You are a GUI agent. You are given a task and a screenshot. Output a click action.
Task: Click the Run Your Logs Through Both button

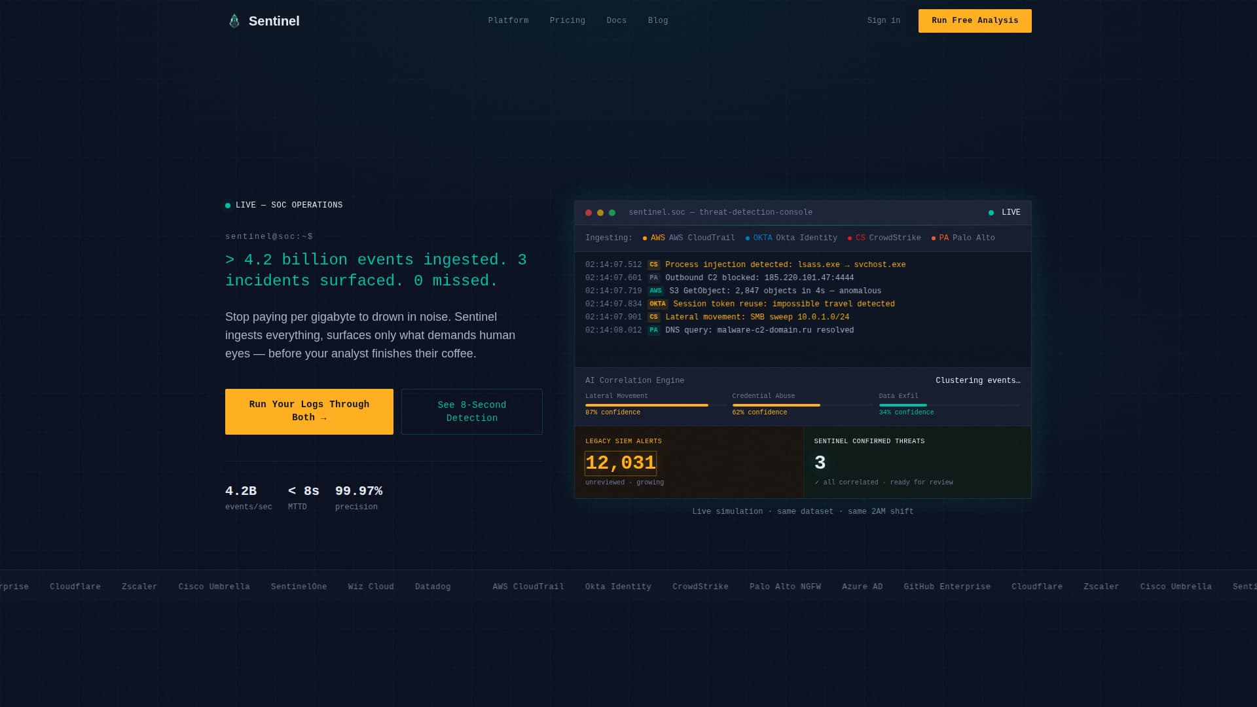coord(309,411)
